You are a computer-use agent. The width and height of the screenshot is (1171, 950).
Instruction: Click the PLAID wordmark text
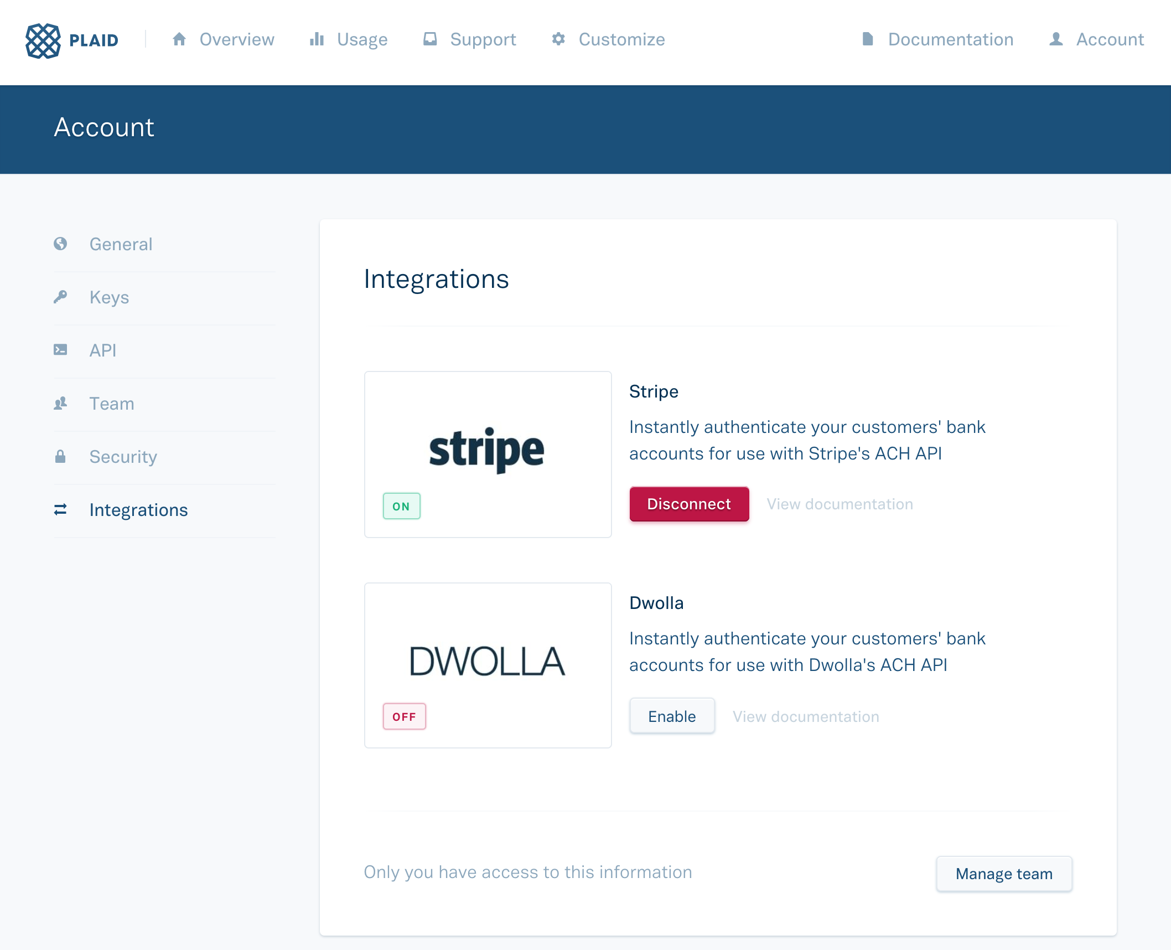[x=94, y=40]
